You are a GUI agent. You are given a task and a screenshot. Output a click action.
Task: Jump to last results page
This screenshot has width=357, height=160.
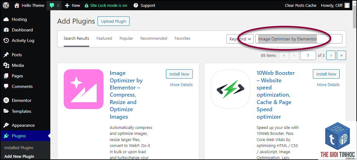(x=341, y=55)
